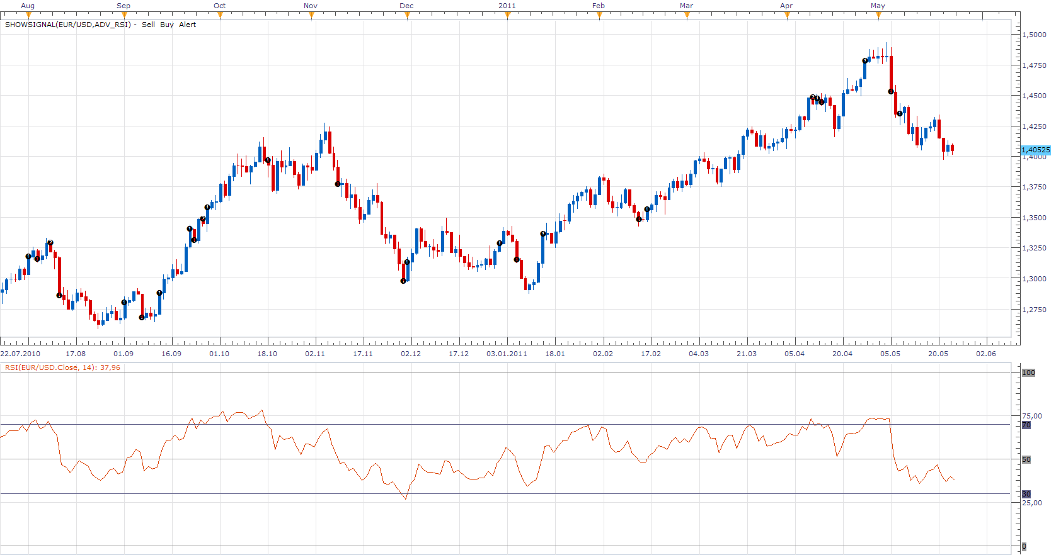Click the RSI 70 level tag
Image resolution: width=1056 pixels, height=555 pixels.
pyautogui.click(x=1026, y=425)
